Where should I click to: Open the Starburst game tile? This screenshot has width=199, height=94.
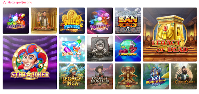point(16,21)
